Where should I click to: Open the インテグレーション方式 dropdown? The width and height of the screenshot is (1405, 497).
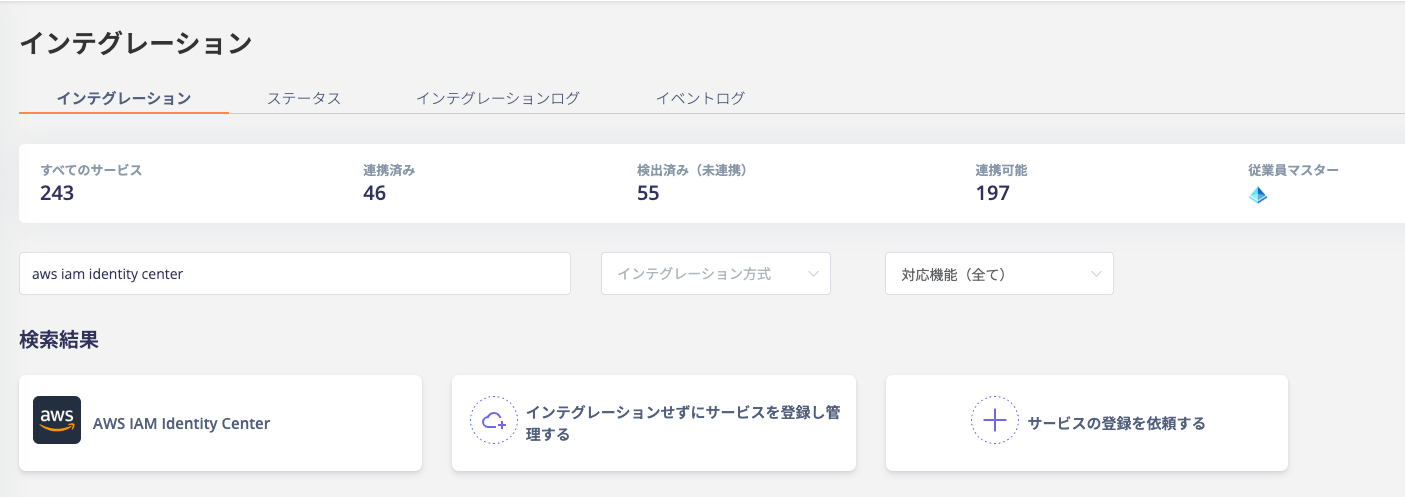point(716,273)
